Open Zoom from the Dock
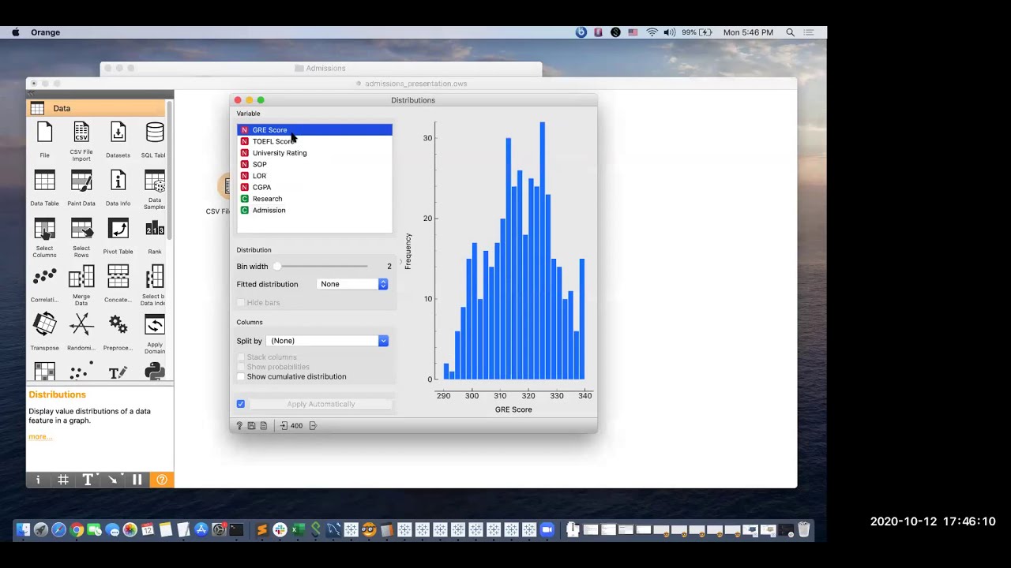 (x=547, y=530)
